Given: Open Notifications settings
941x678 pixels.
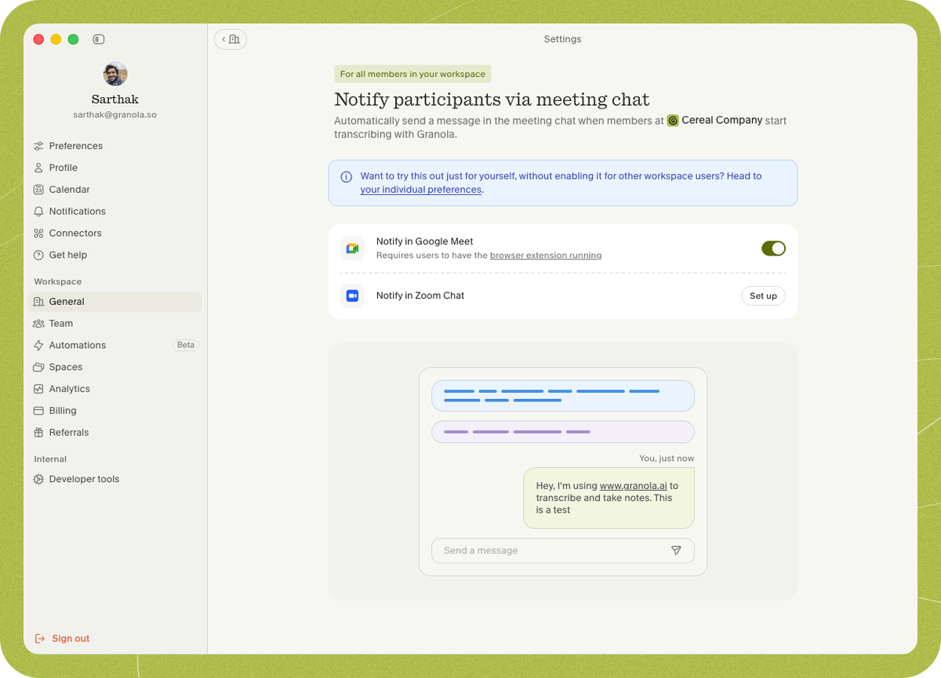Looking at the screenshot, I should click(114, 212).
